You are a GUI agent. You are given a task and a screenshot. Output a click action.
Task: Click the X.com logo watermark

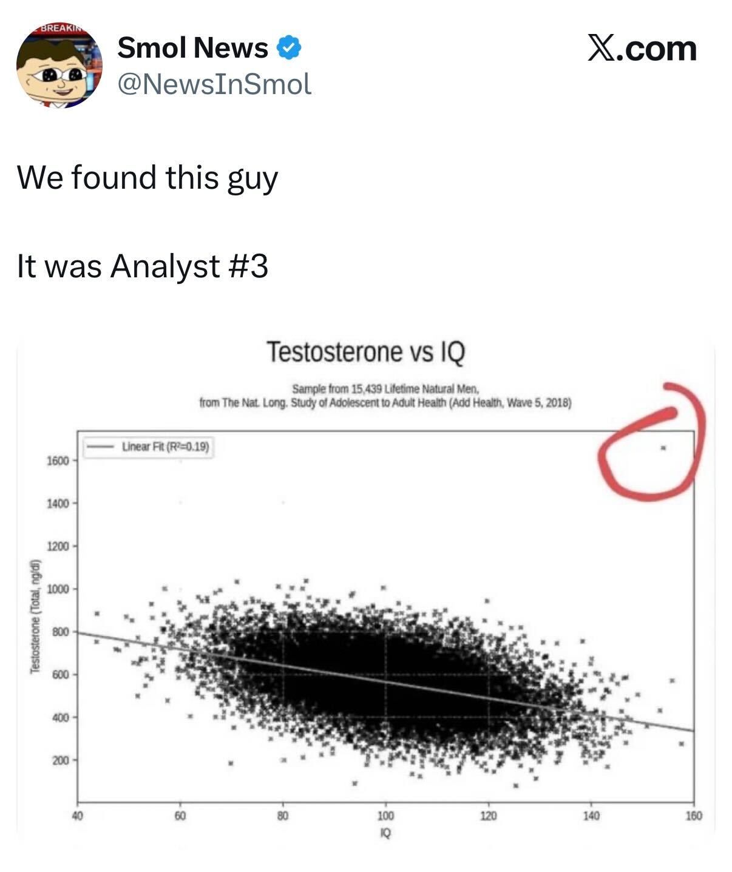click(642, 49)
